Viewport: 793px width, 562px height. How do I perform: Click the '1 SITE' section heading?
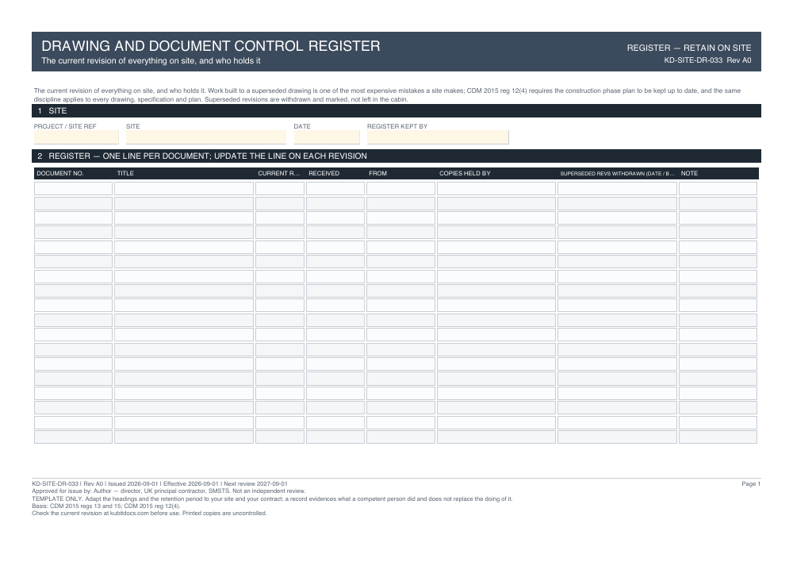tap(396, 111)
